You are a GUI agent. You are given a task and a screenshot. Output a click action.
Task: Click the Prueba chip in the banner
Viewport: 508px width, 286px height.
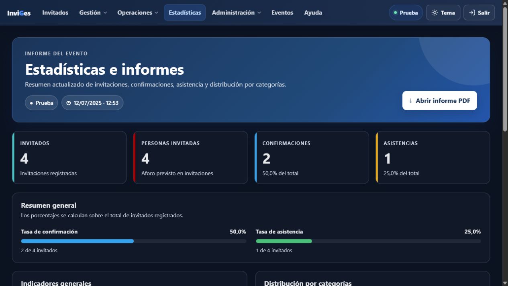[x=41, y=103]
